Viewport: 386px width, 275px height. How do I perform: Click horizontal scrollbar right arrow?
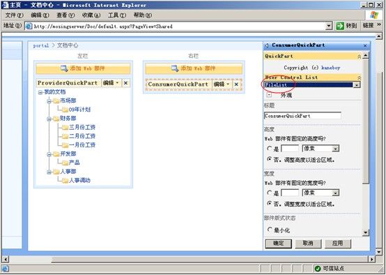coord(371,259)
